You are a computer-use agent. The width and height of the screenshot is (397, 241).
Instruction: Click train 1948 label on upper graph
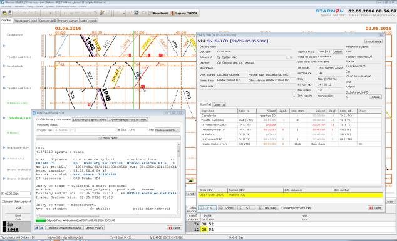tap(90, 44)
